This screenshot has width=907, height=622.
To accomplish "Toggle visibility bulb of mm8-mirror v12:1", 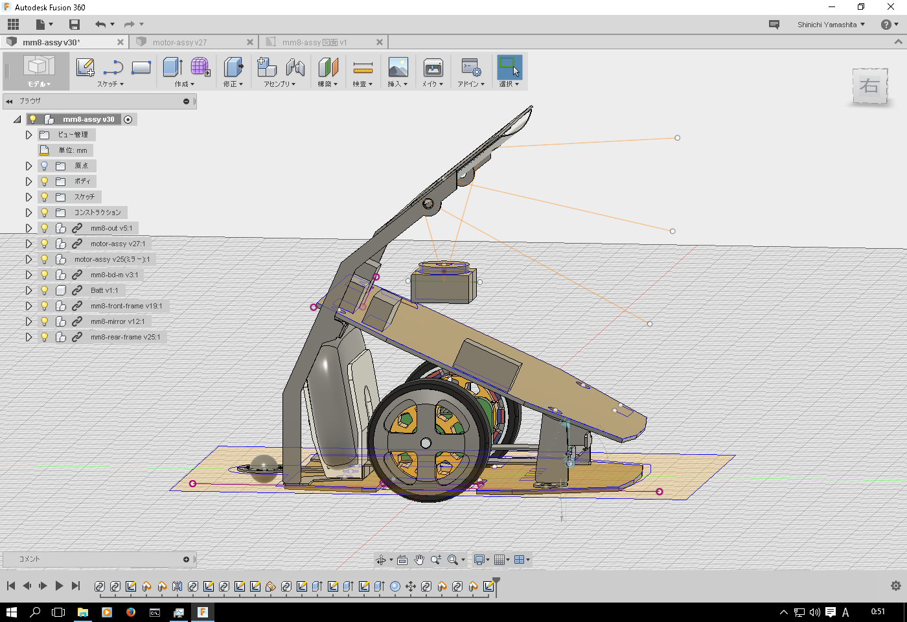I will [x=44, y=321].
